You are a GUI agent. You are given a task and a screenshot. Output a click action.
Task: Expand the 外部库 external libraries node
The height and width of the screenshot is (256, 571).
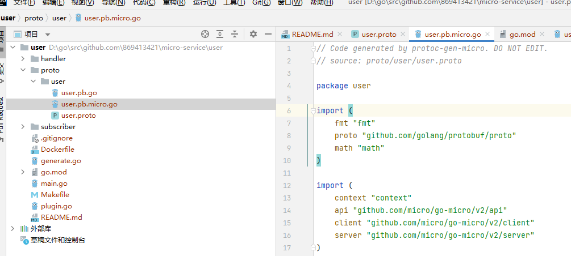(12, 229)
